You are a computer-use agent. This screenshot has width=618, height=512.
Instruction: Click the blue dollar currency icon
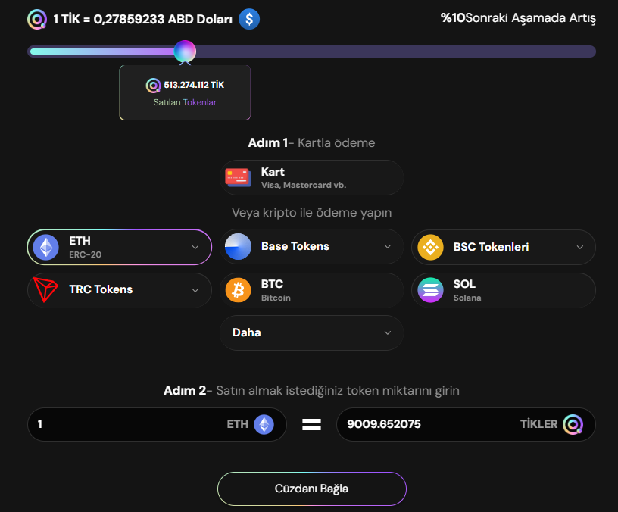[x=249, y=19]
